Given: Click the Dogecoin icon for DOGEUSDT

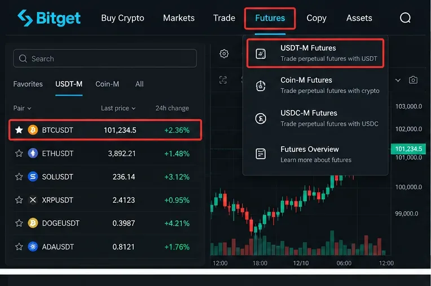Looking at the screenshot, I should pyautogui.click(x=33, y=223).
